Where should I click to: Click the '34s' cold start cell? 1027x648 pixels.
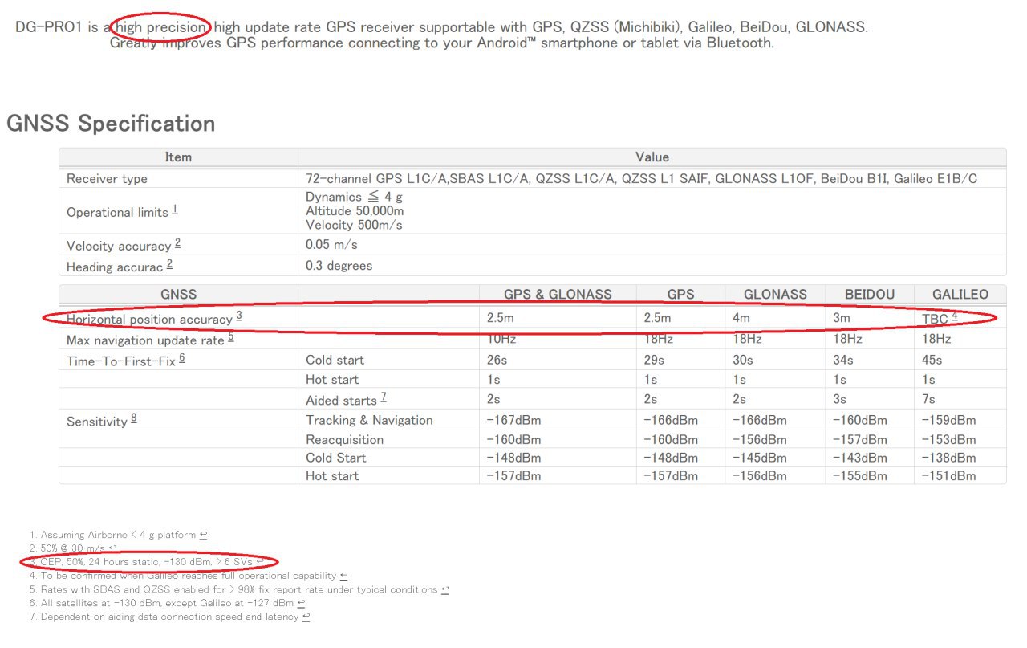point(842,360)
